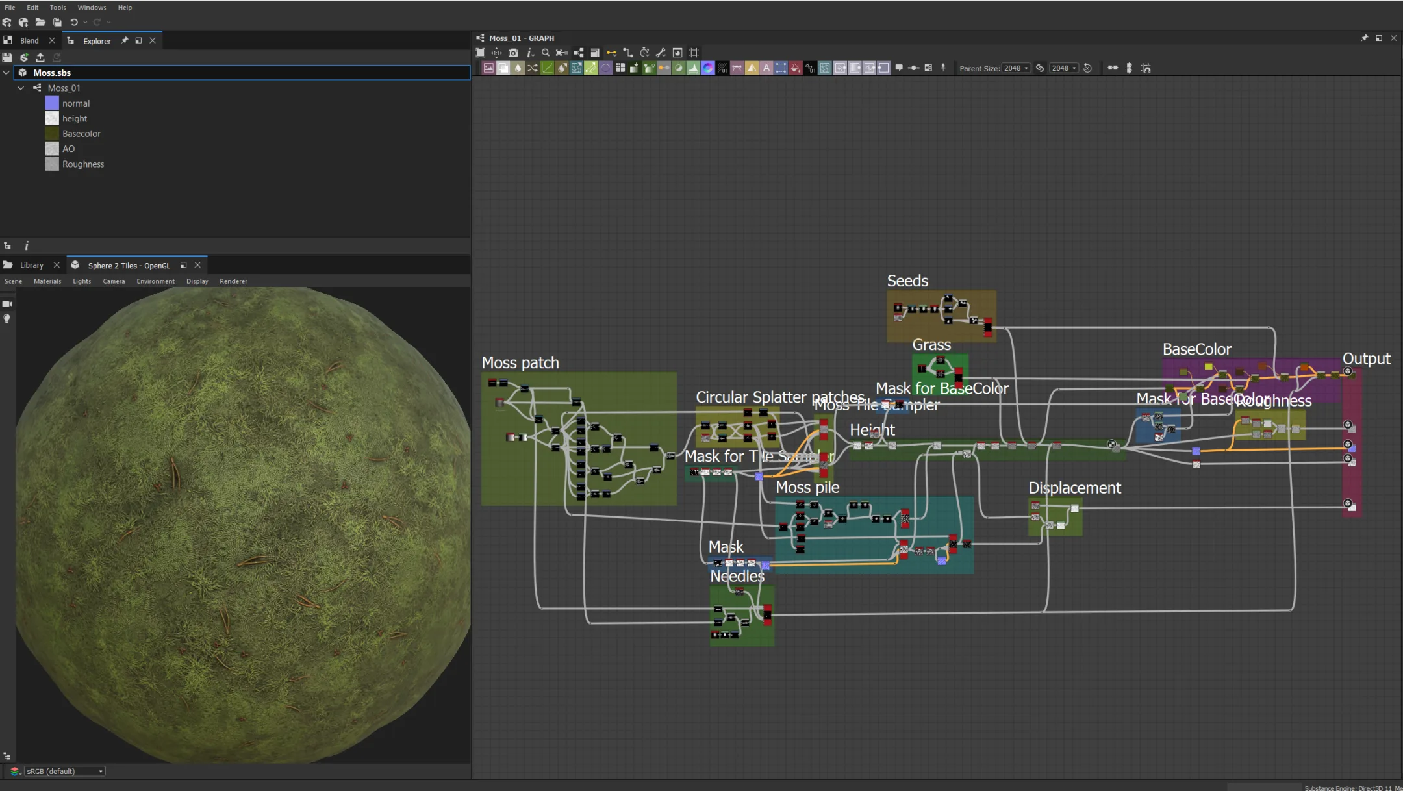Select the Roughness output in Explorer tree
Viewport: 1403px width, 791px height.
click(x=83, y=164)
